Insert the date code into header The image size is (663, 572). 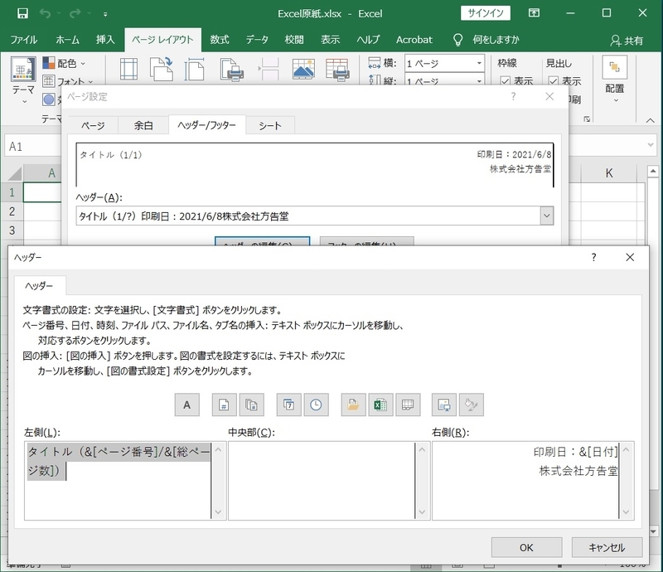tap(290, 405)
